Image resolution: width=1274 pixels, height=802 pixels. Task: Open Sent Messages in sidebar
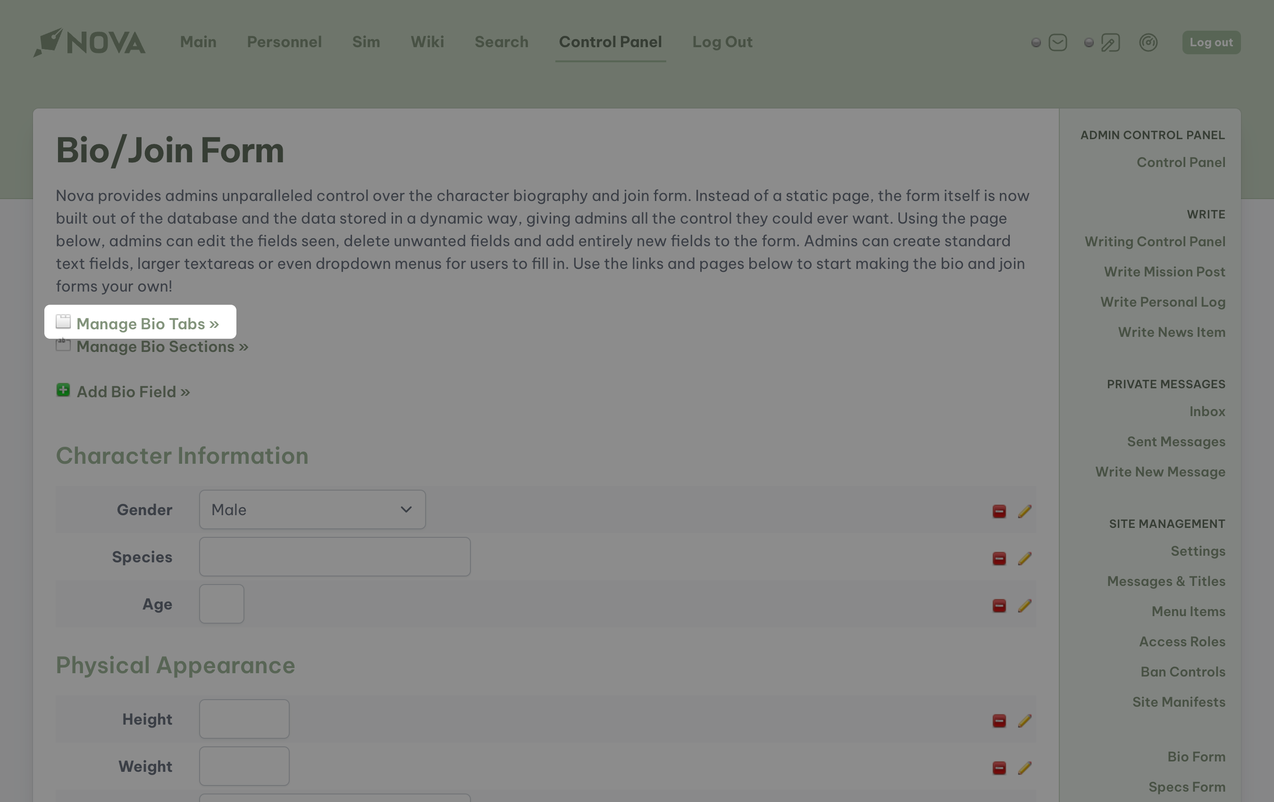pos(1176,442)
